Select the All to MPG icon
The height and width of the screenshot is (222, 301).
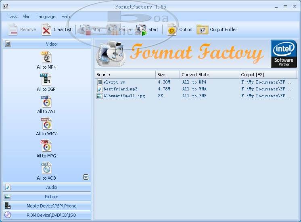[46, 146]
